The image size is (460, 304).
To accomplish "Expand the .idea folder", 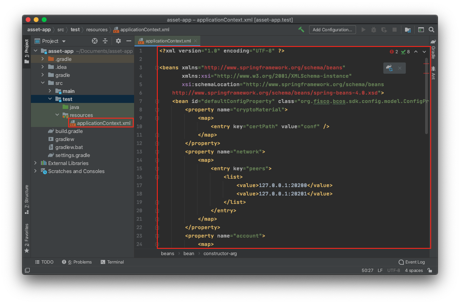I will [x=43, y=67].
